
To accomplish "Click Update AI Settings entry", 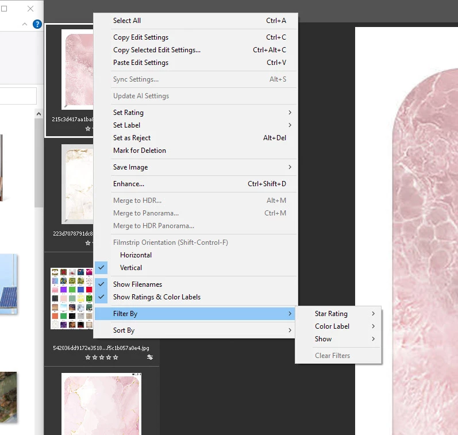I will click(196, 96).
